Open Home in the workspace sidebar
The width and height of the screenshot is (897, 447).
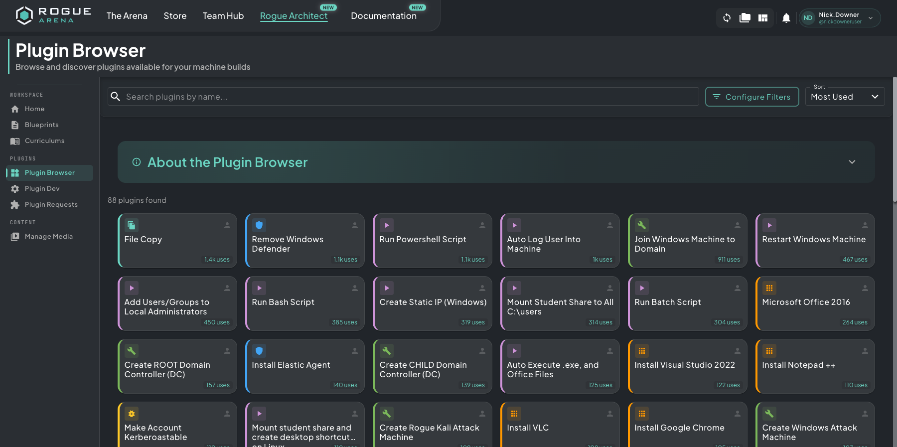click(x=50, y=109)
